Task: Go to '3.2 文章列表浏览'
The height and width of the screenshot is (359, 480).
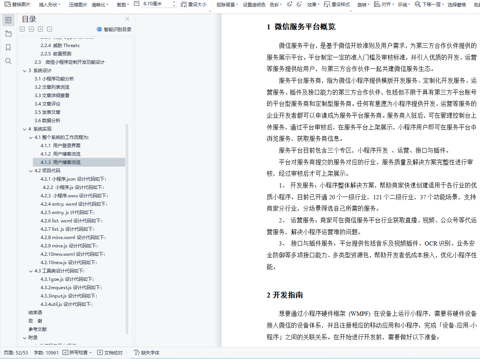Action: coord(52,87)
